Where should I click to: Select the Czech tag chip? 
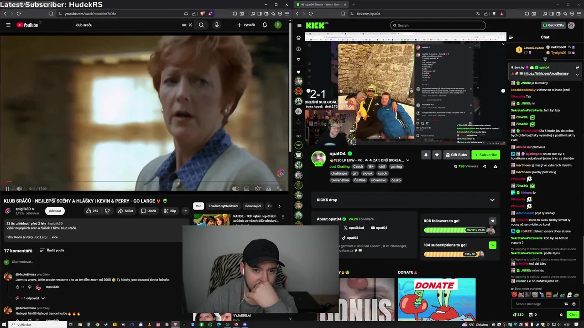click(358, 167)
